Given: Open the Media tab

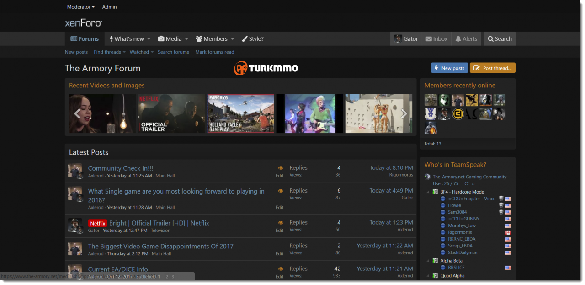Looking at the screenshot, I should pyautogui.click(x=170, y=39).
